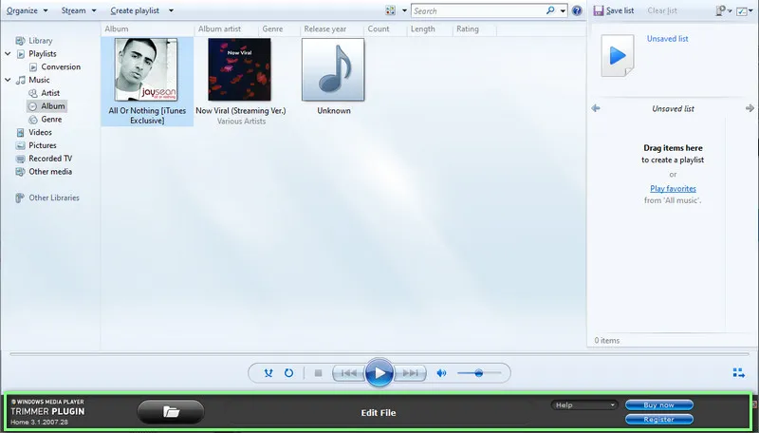Go to the previous track

[x=348, y=373]
